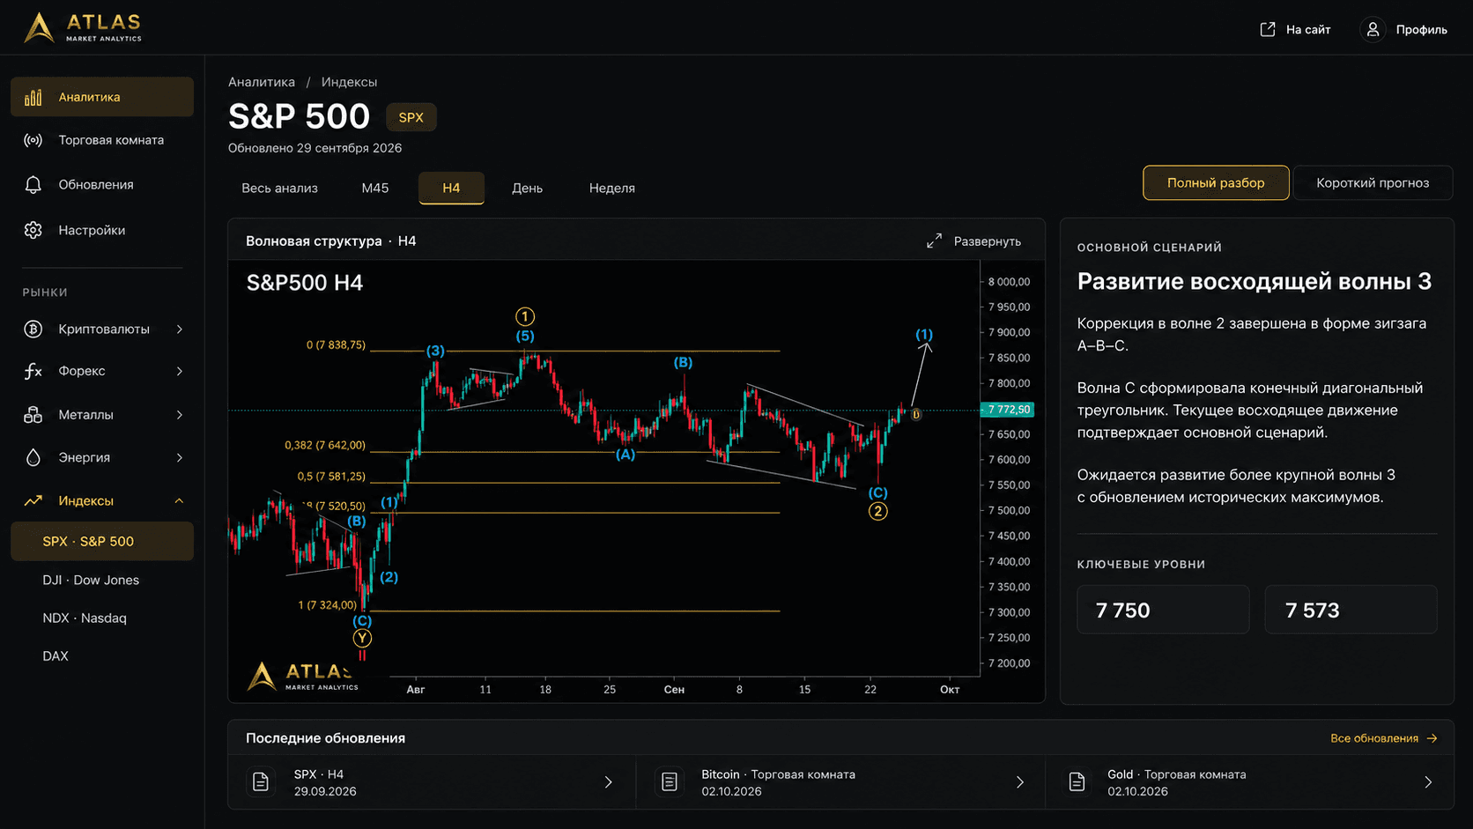Open the Аналитика bar chart icon
The width and height of the screenshot is (1473, 829).
pos(33,97)
